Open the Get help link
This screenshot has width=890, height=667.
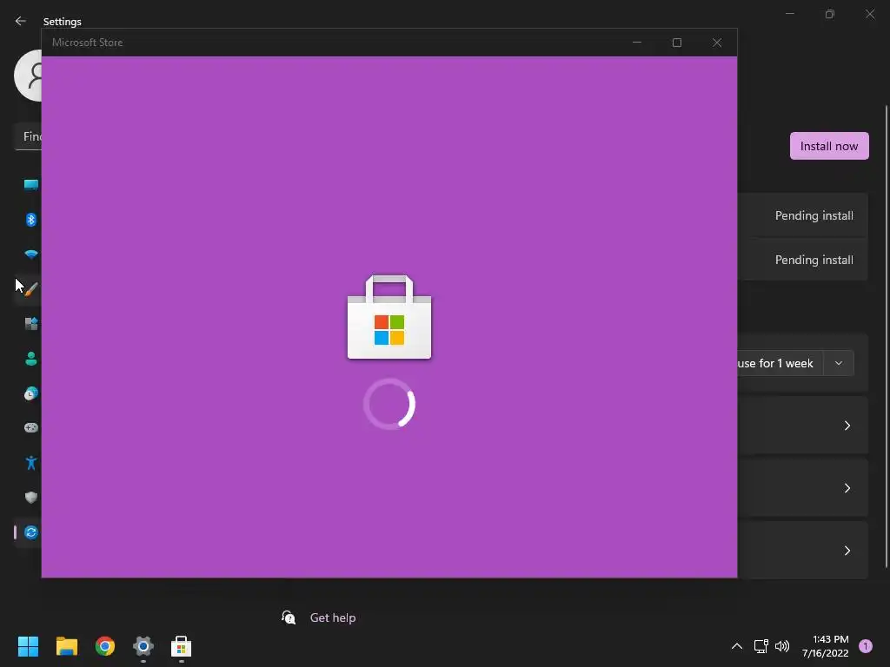coord(333,617)
